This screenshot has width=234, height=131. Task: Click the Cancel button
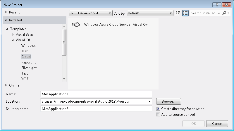[x=217, y=123]
